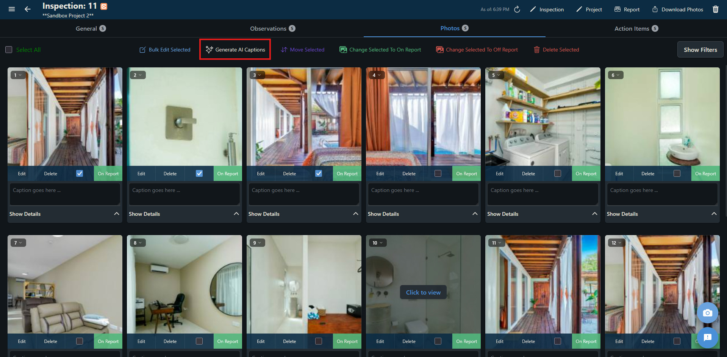Switch to the General tab
The width and height of the screenshot is (727, 357).
coord(91,28)
